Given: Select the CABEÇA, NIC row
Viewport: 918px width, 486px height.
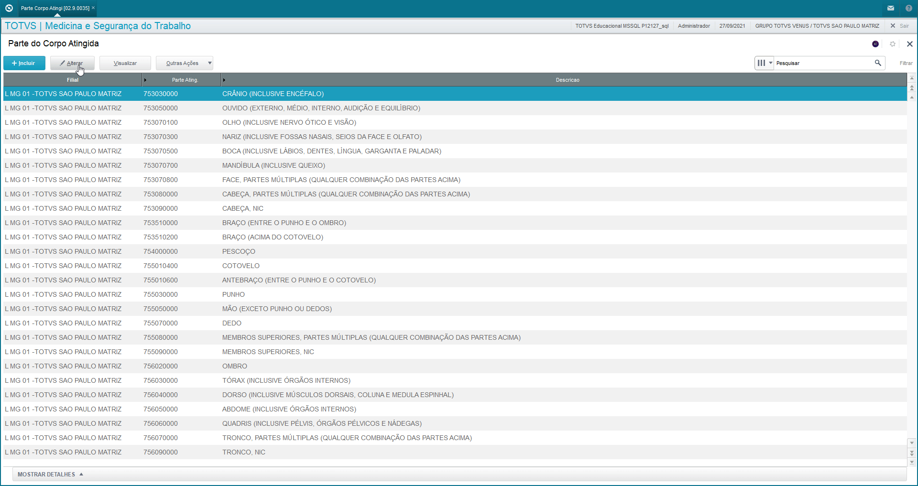Looking at the screenshot, I should point(455,208).
